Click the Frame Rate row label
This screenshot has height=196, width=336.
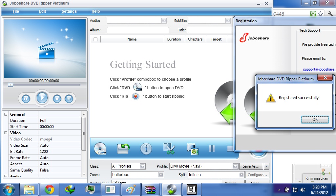click(x=20, y=158)
